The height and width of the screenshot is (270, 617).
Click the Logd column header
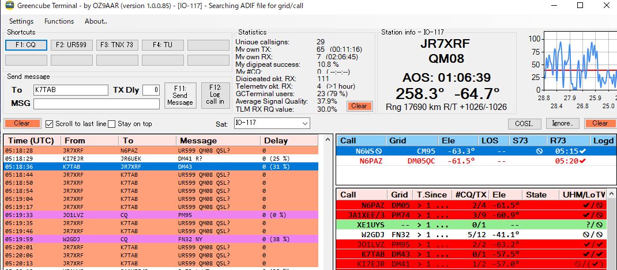[603, 140]
